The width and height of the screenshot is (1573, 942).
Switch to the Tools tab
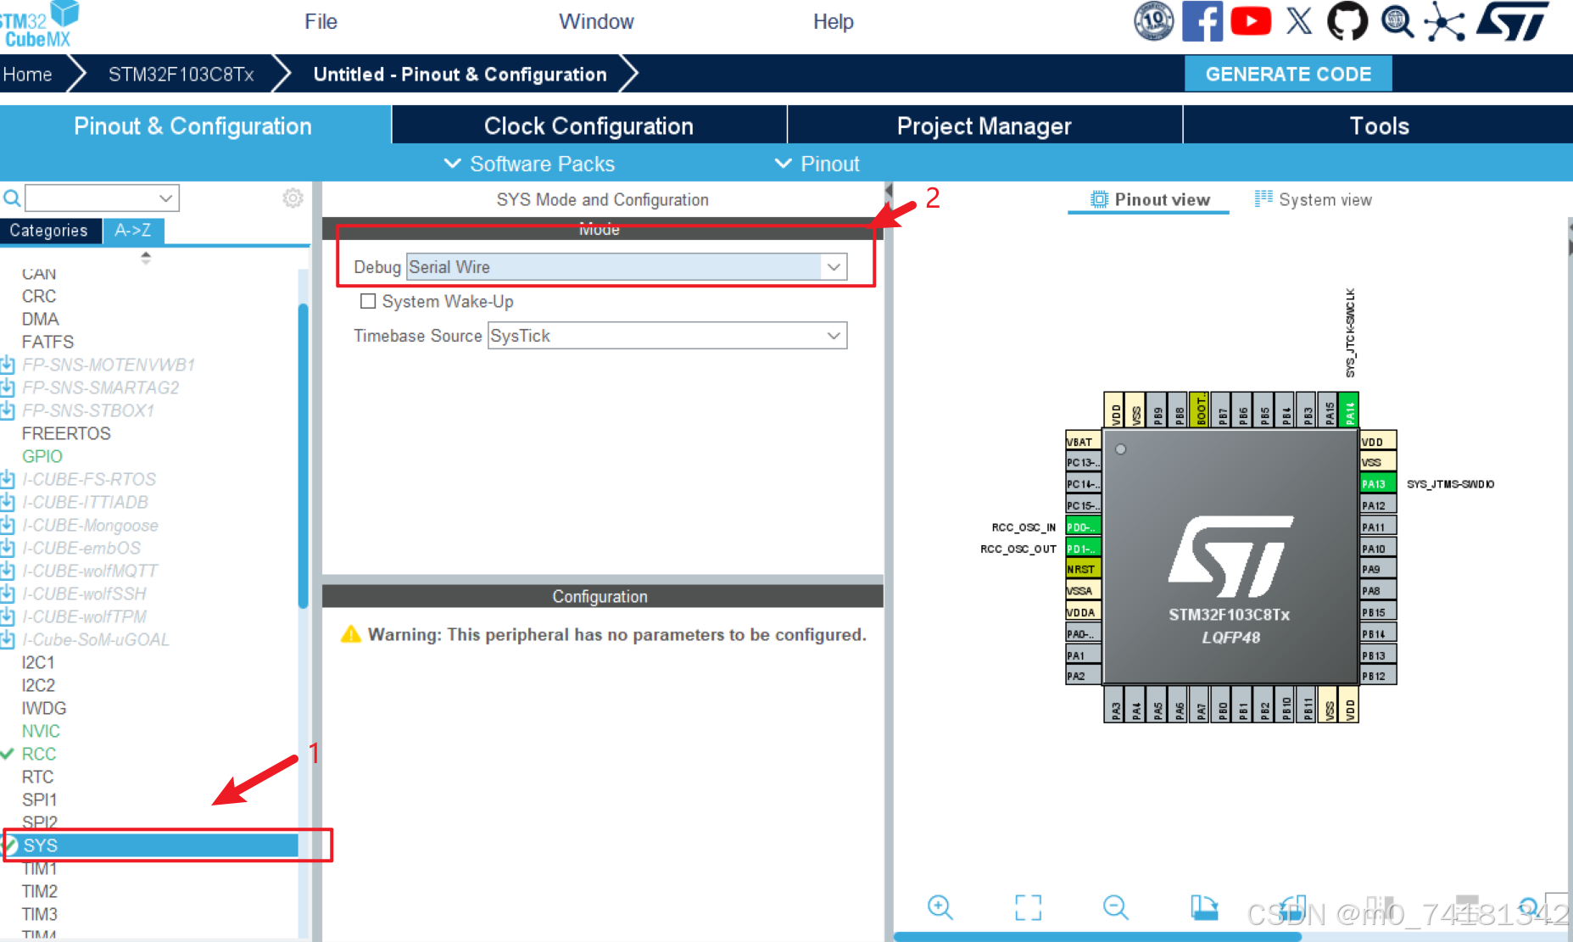[1379, 125]
